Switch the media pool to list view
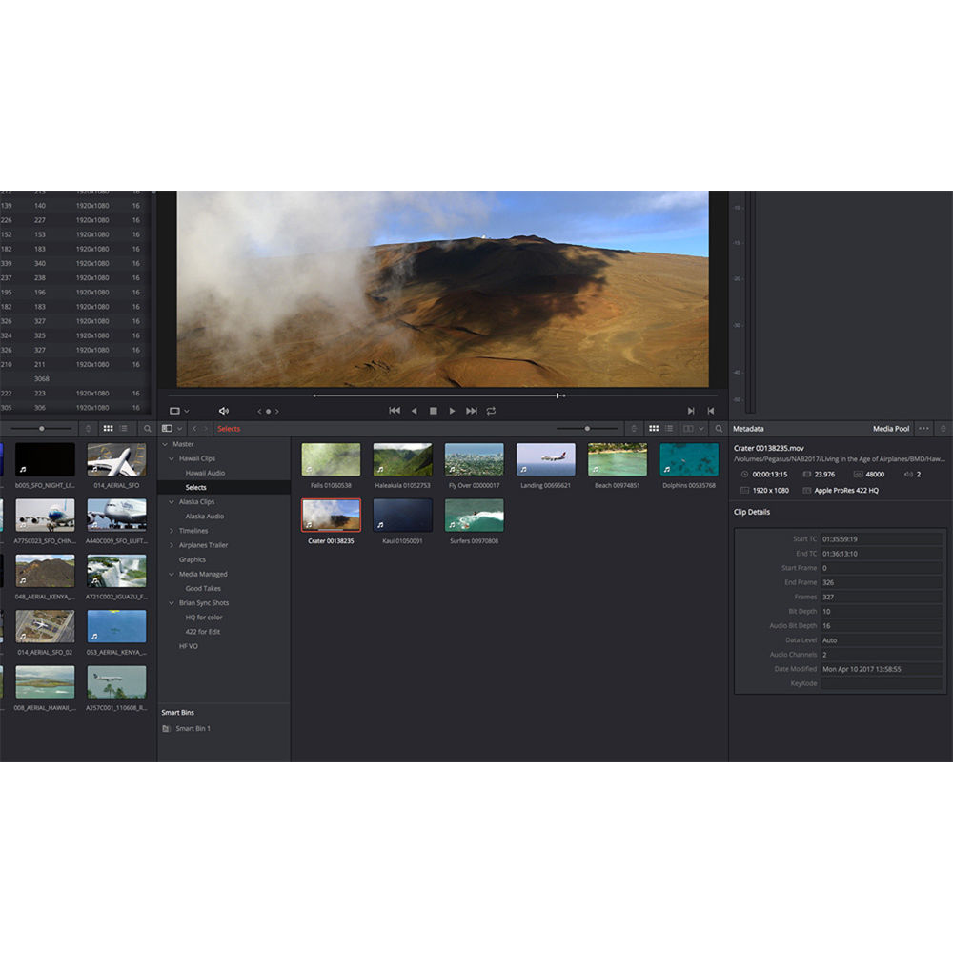This screenshot has width=953, height=953. point(668,428)
